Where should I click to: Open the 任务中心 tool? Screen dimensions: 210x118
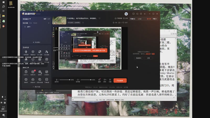click(x=26, y=73)
